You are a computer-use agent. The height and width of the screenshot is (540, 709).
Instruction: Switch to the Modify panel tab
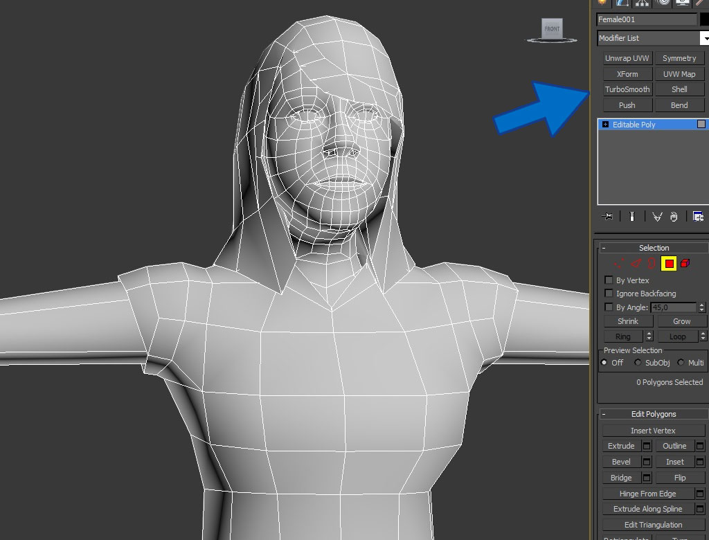pos(622,3)
